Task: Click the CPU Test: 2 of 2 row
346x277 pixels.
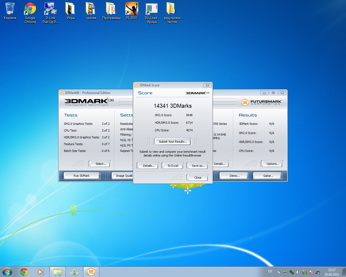Action: (x=87, y=131)
